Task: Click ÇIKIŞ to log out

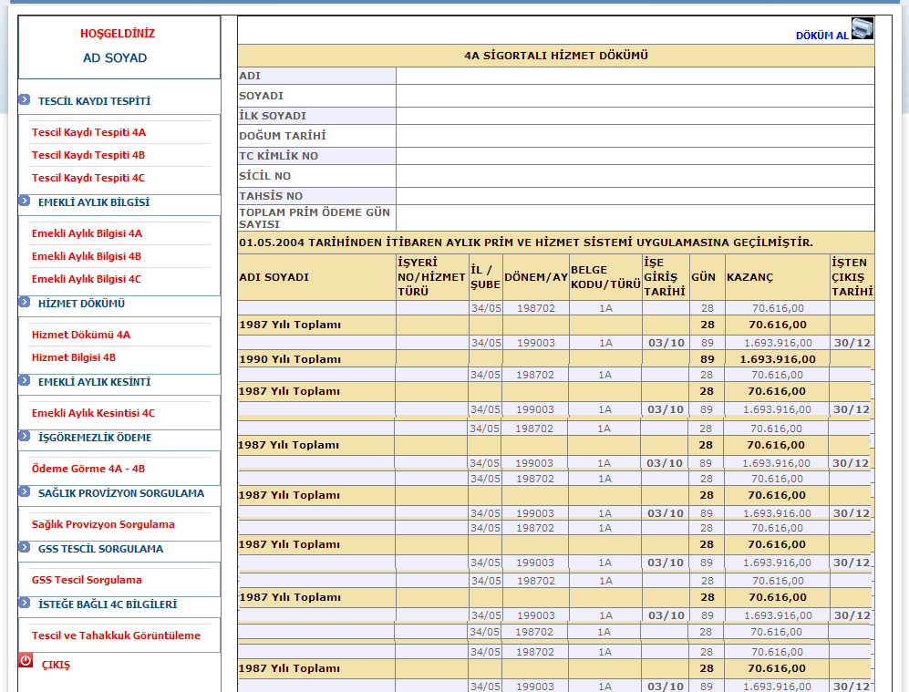Action: click(56, 665)
